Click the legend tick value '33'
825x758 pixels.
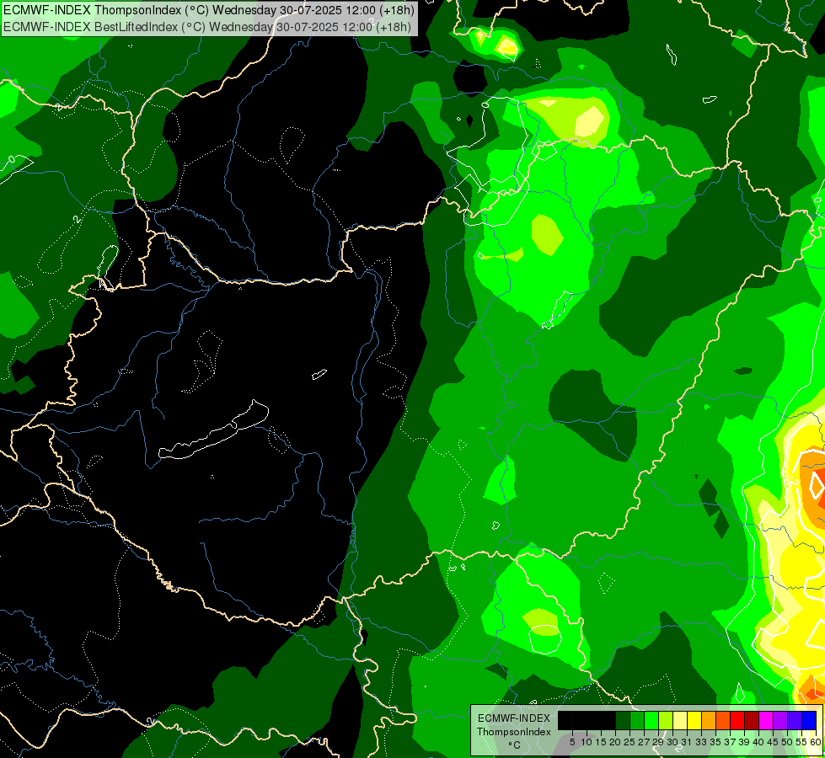tap(701, 742)
